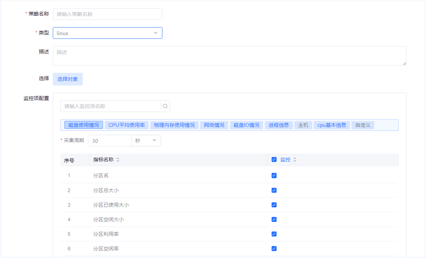Viewport: 426px width, 258px height.
Task: Click the 采集周期 value field
Action: [109, 141]
